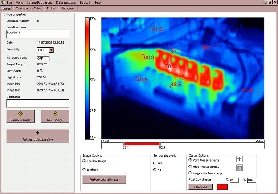The height and width of the screenshot is (194, 278).
Task: Click the red text color swatch
Action: (222, 186)
